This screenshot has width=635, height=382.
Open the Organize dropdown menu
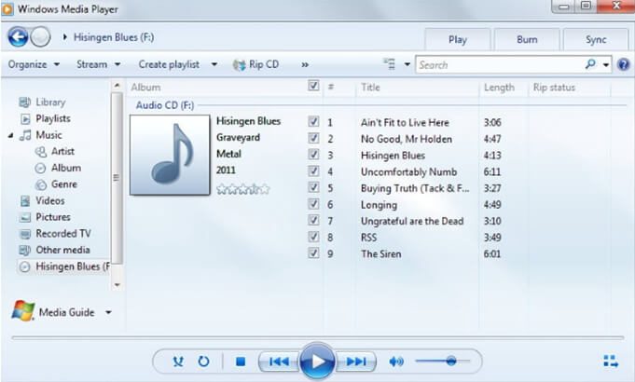pyautogui.click(x=34, y=64)
